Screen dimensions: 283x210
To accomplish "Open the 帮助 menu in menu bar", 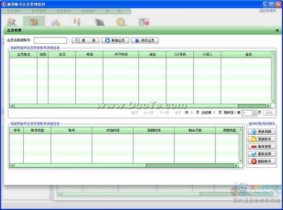I will pos(113,11).
